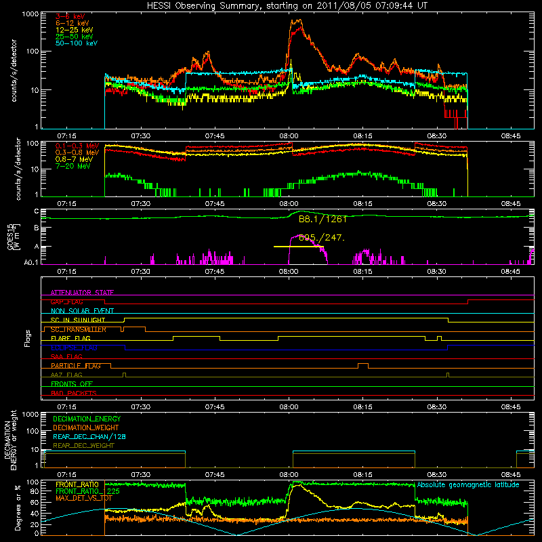The height and width of the screenshot is (542, 542).
Task: Click the DECIMATION_ENERGY legend label
Action: point(87,419)
